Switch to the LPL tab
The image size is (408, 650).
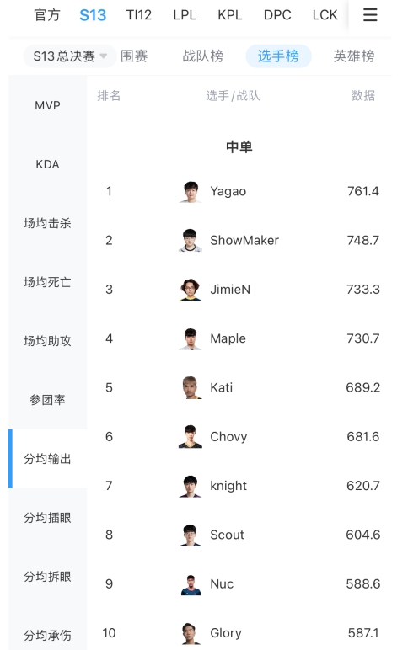tap(185, 15)
